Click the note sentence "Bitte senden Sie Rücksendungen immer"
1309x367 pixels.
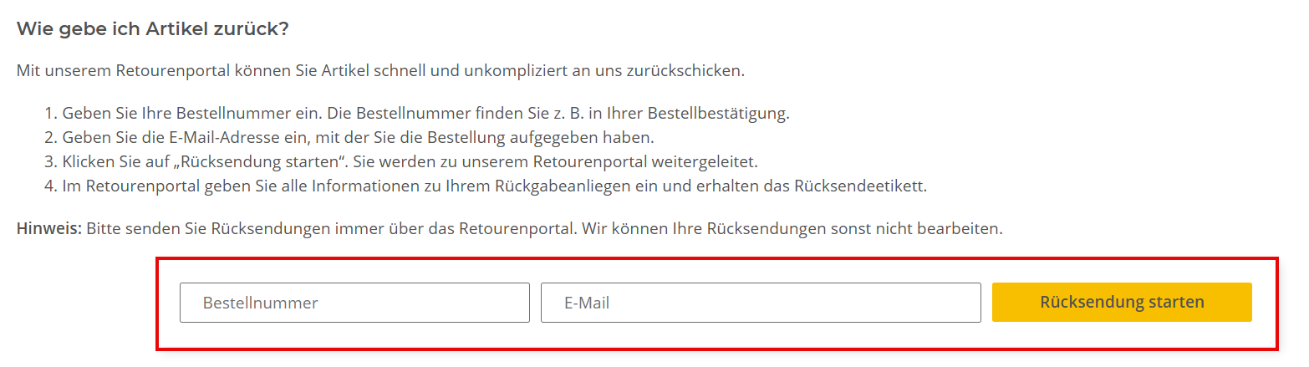click(x=330, y=228)
